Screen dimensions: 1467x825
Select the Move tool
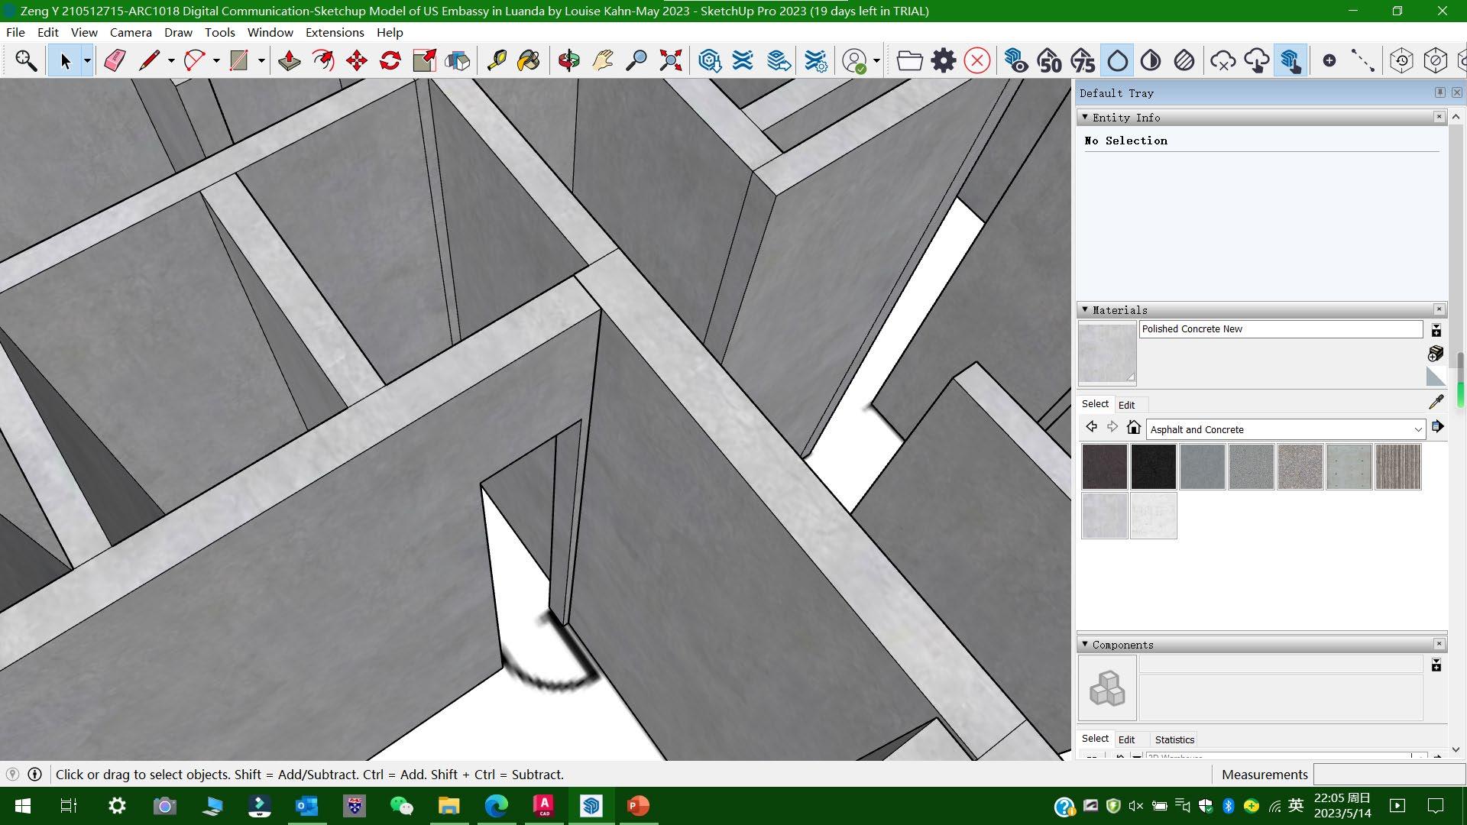pyautogui.click(x=356, y=61)
